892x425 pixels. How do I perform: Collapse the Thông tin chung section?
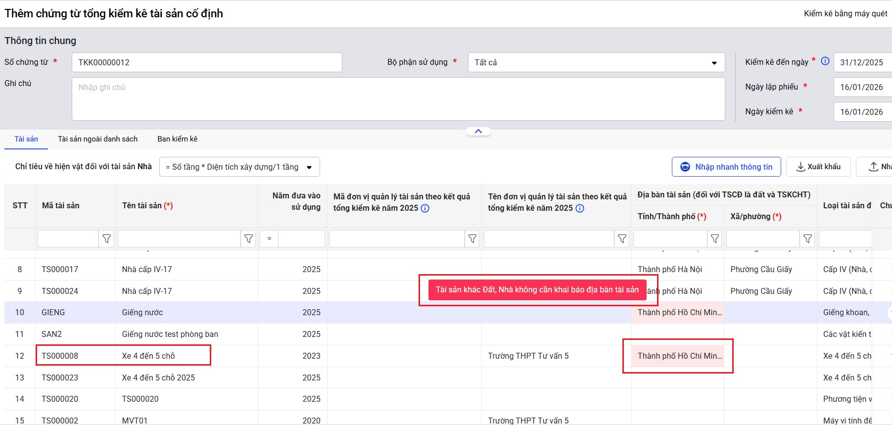478,132
